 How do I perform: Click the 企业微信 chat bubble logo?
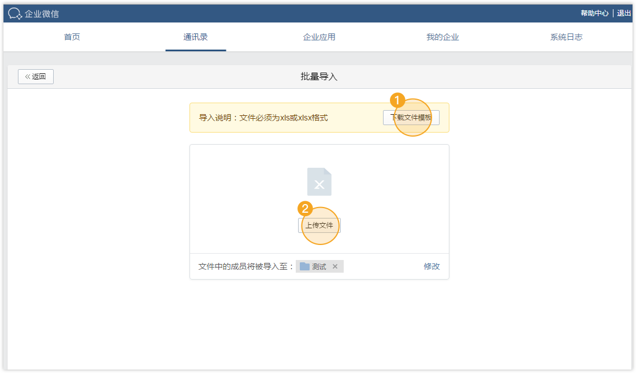click(15, 13)
